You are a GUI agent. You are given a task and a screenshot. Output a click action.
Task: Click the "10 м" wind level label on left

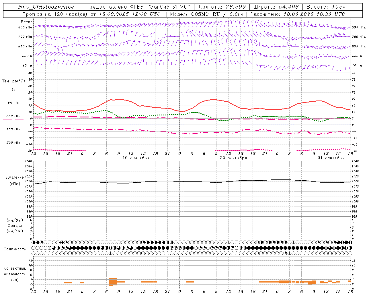[x=27, y=65]
